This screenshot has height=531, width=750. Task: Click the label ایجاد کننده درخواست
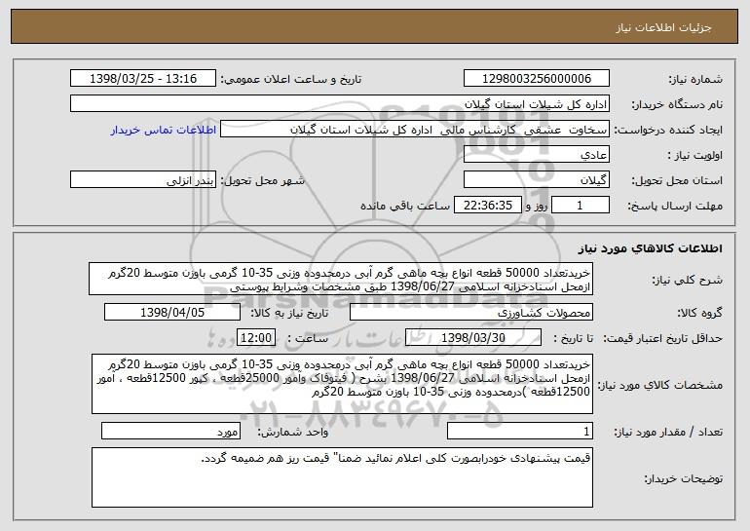pyautogui.click(x=668, y=131)
